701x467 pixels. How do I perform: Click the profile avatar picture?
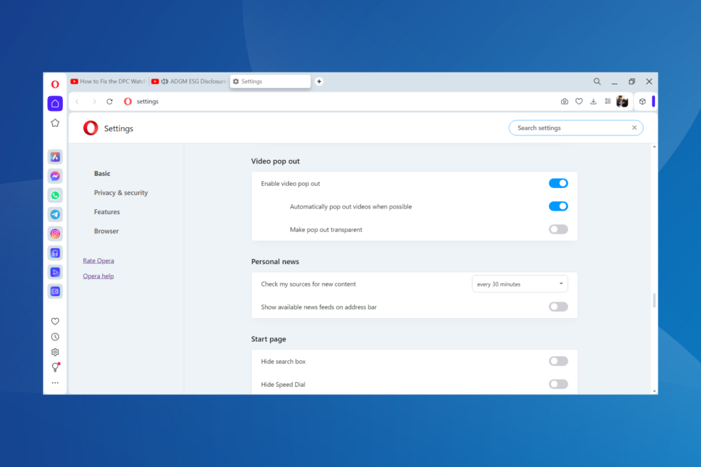622,101
